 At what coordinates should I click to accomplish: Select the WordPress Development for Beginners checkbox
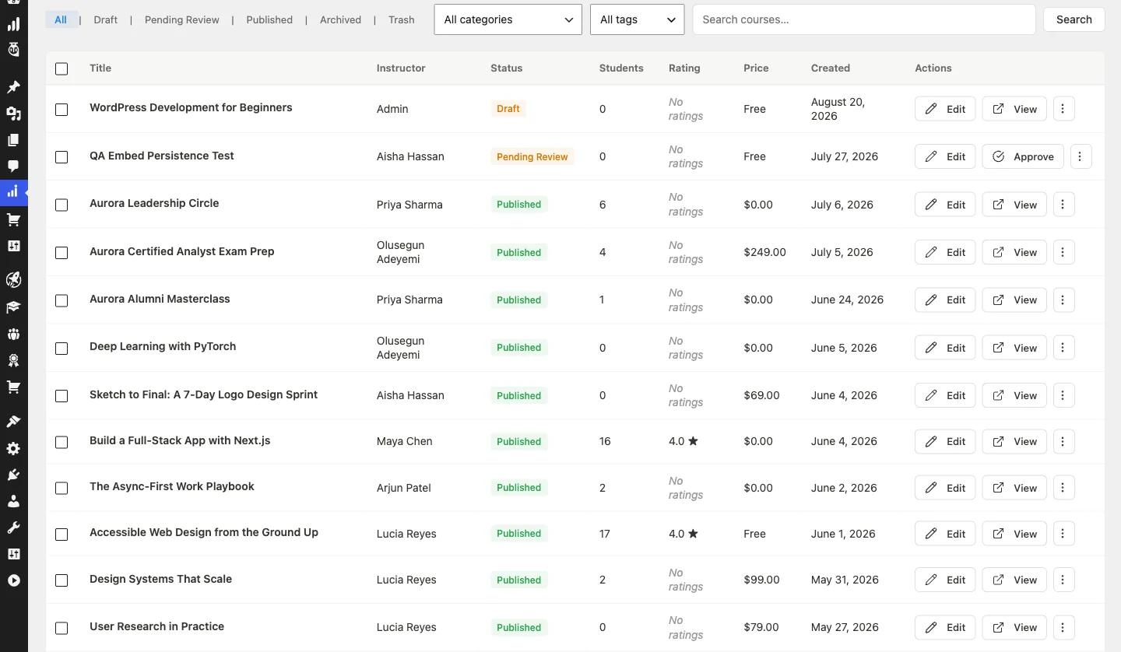tap(61, 110)
